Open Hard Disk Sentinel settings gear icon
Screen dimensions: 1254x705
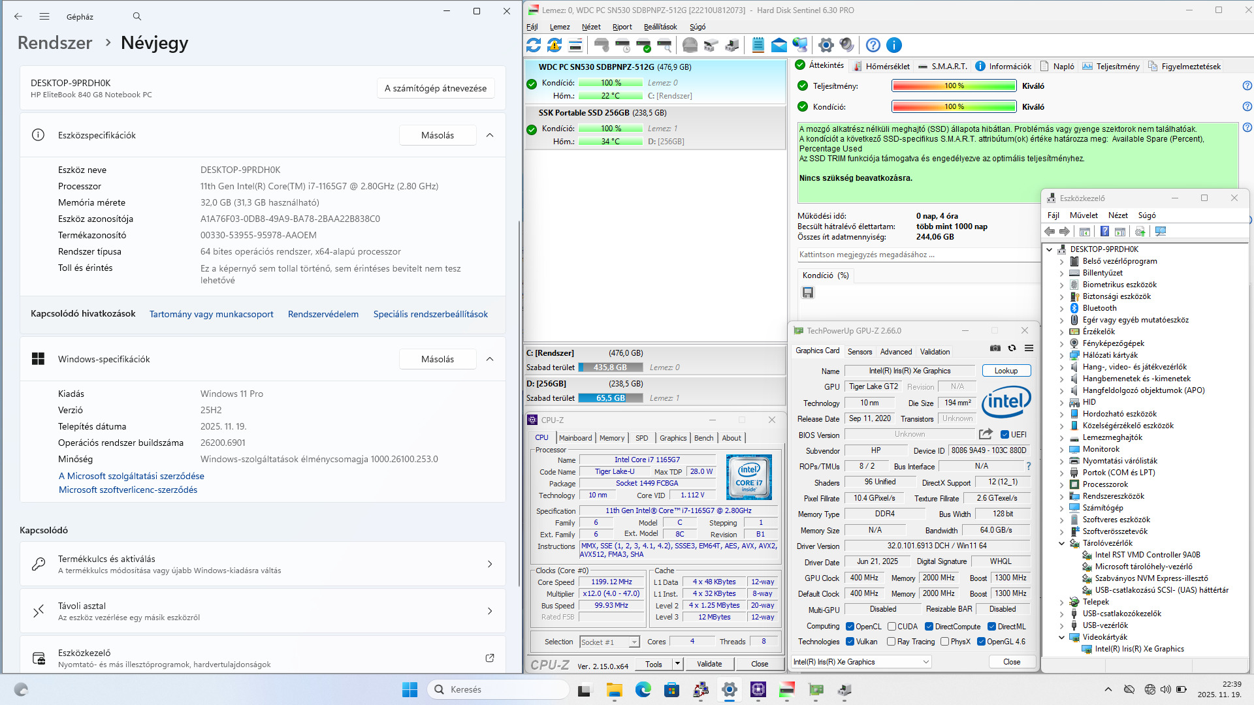click(826, 45)
